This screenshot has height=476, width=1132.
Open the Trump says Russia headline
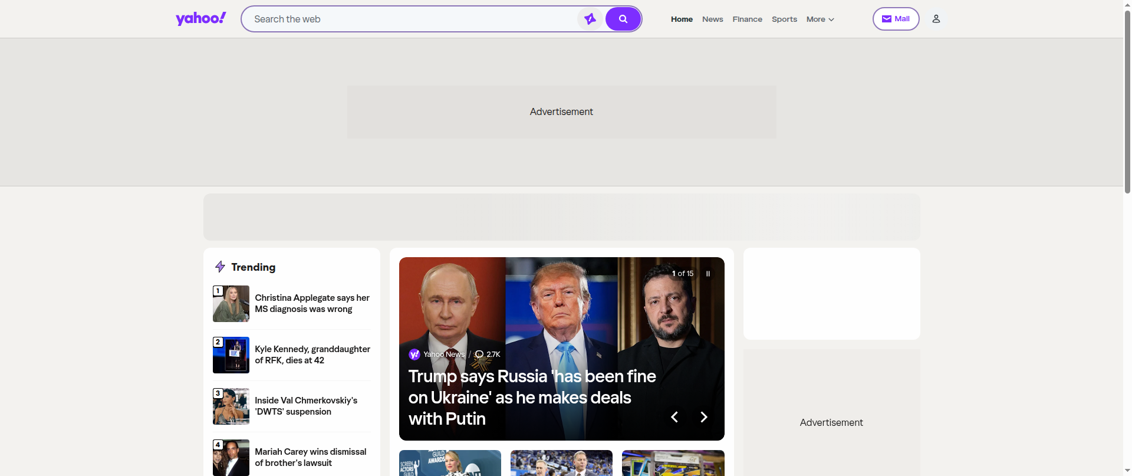pyautogui.click(x=532, y=398)
